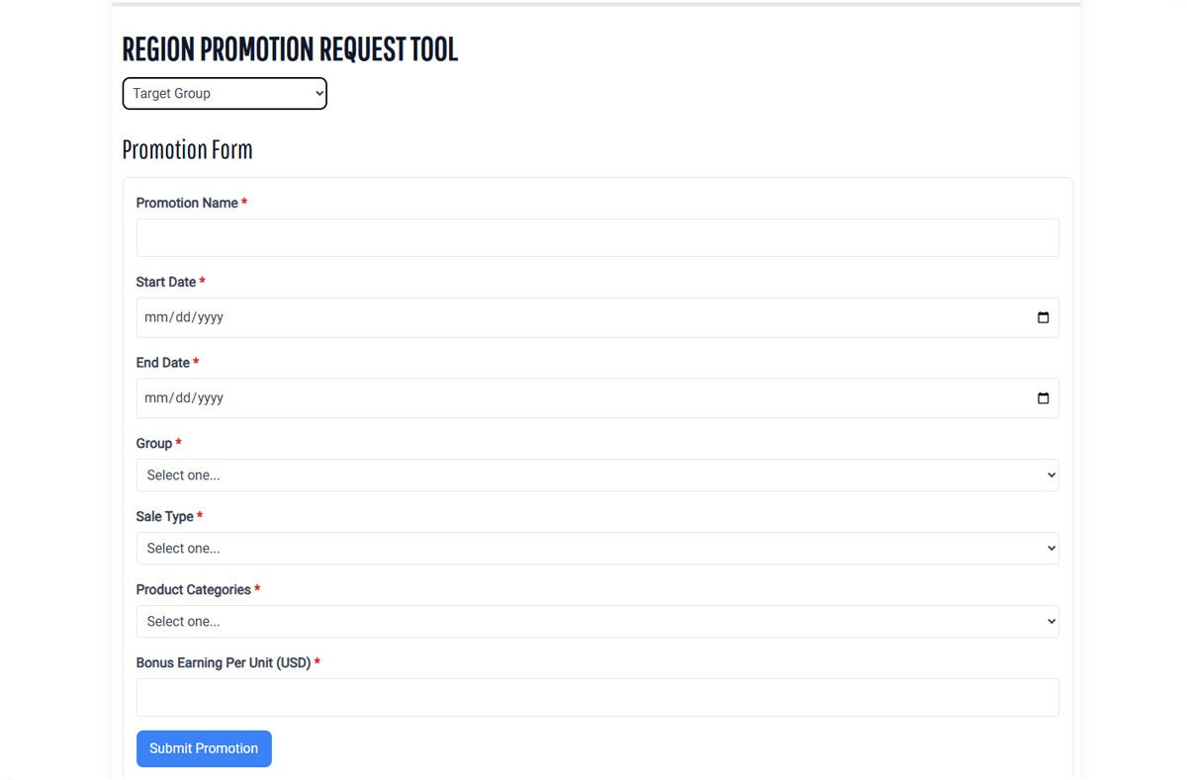The image size is (1187, 780).
Task: Click the Region Promotion Request Tool title
Action: [x=290, y=49]
